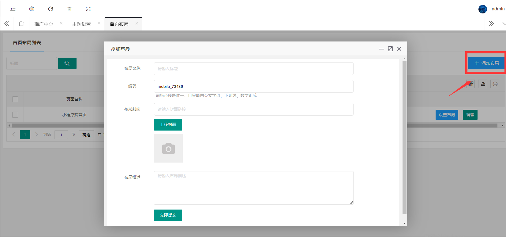This screenshot has width=506, height=237.
Task: Focus the 布局封面 link field
Action: click(254, 109)
